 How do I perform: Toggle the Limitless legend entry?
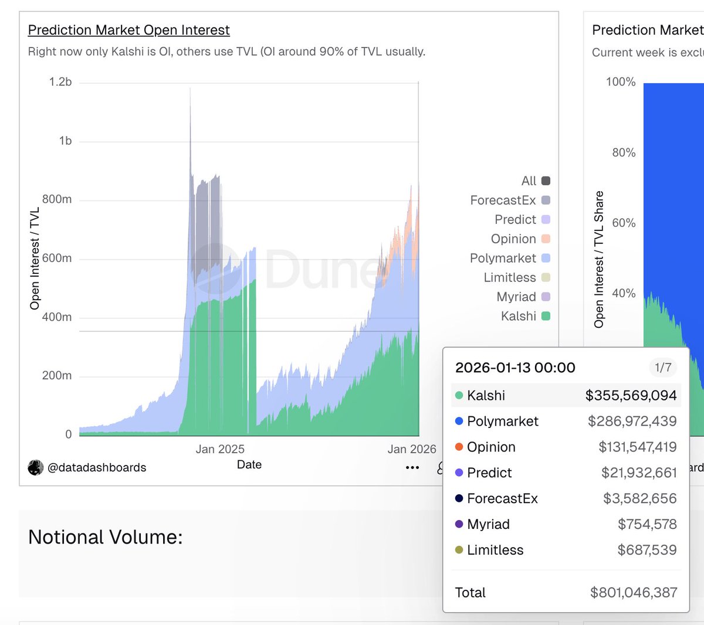coord(517,277)
